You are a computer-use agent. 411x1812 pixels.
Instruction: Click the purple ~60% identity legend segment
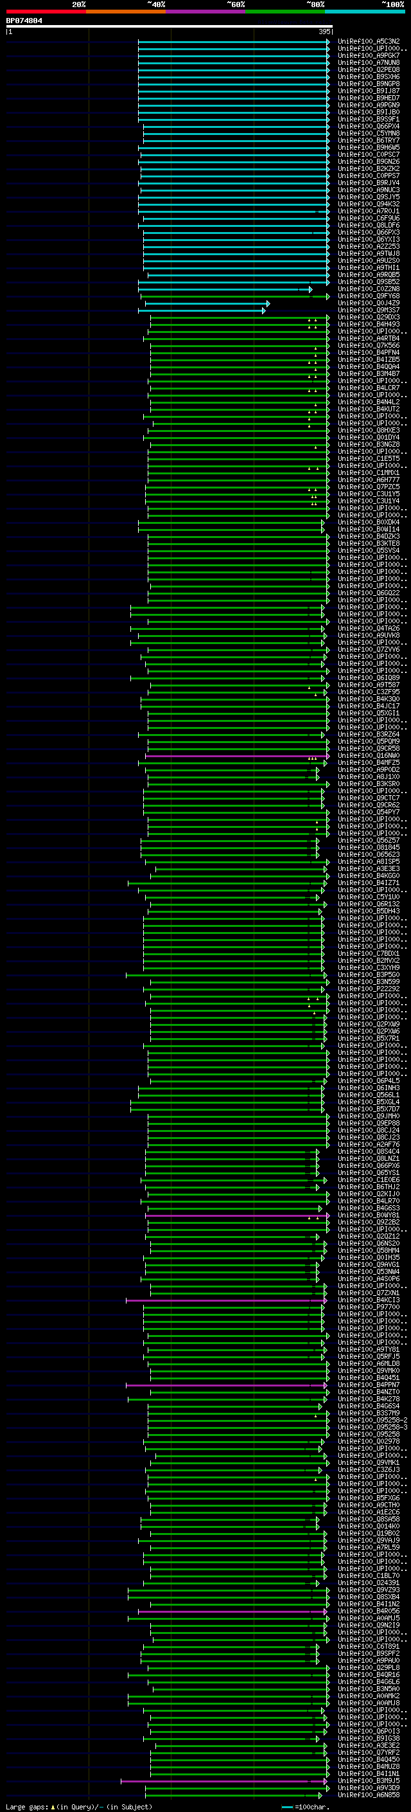[x=206, y=12]
